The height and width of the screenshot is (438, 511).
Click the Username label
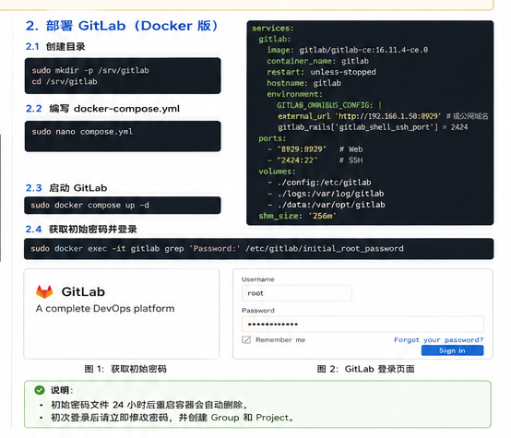coord(257,279)
